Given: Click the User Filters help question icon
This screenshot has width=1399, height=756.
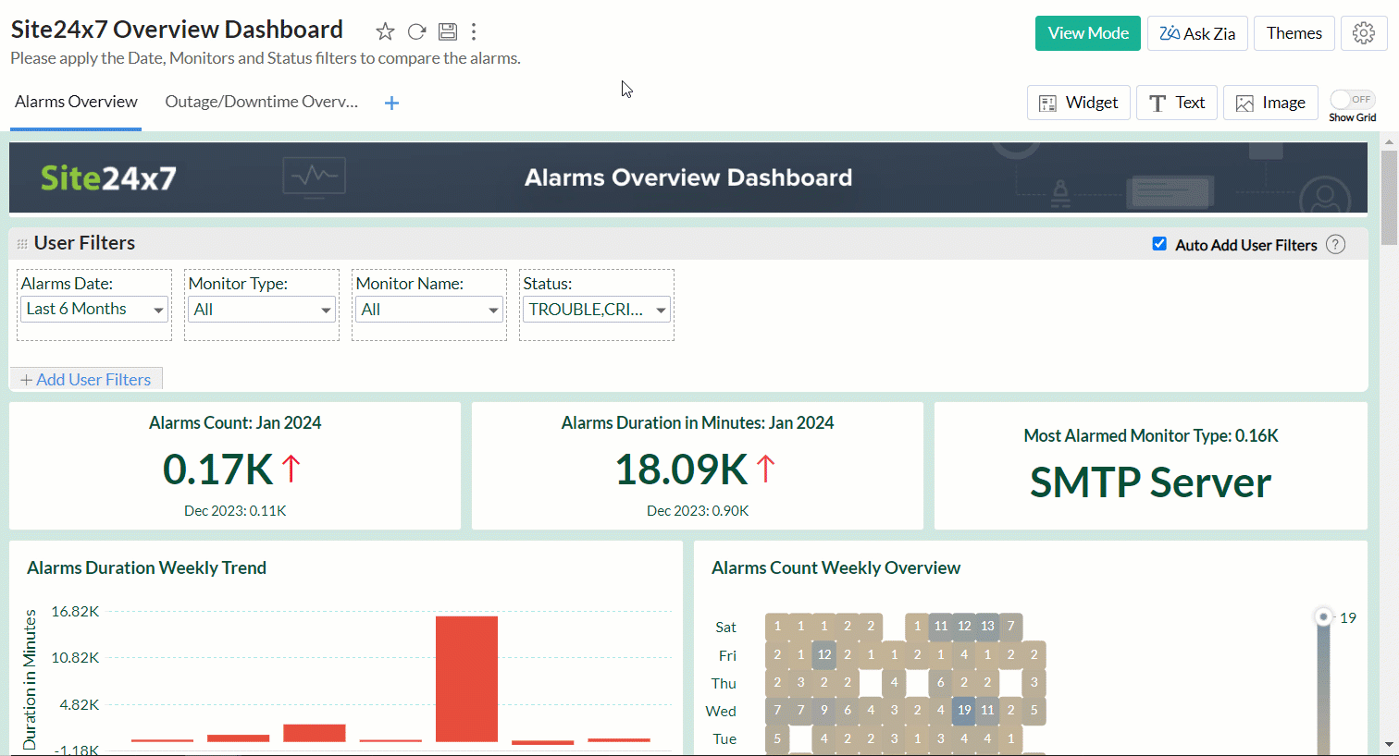Looking at the screenshot, I should (1335, 245).
